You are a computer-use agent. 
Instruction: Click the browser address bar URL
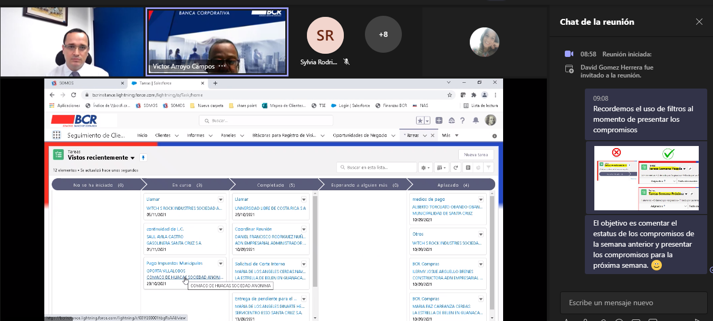click(147, 95)
